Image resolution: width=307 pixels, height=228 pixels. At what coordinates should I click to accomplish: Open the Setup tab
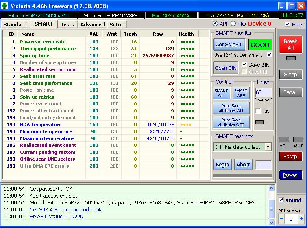(x=117, y=24)
